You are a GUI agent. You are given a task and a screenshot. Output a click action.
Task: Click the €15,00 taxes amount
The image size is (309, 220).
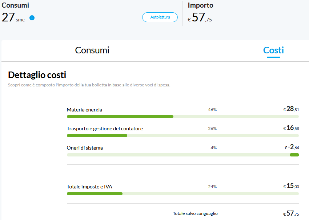click(291, 186)
